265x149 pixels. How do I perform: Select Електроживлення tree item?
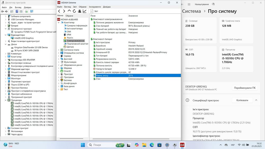tap(76, 41)
